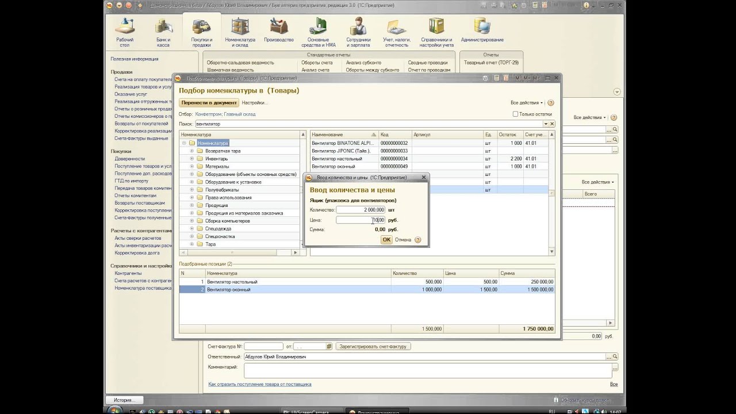736x414 pixels.
Task: Open Обороты счета report
Action: pos(317,63)
